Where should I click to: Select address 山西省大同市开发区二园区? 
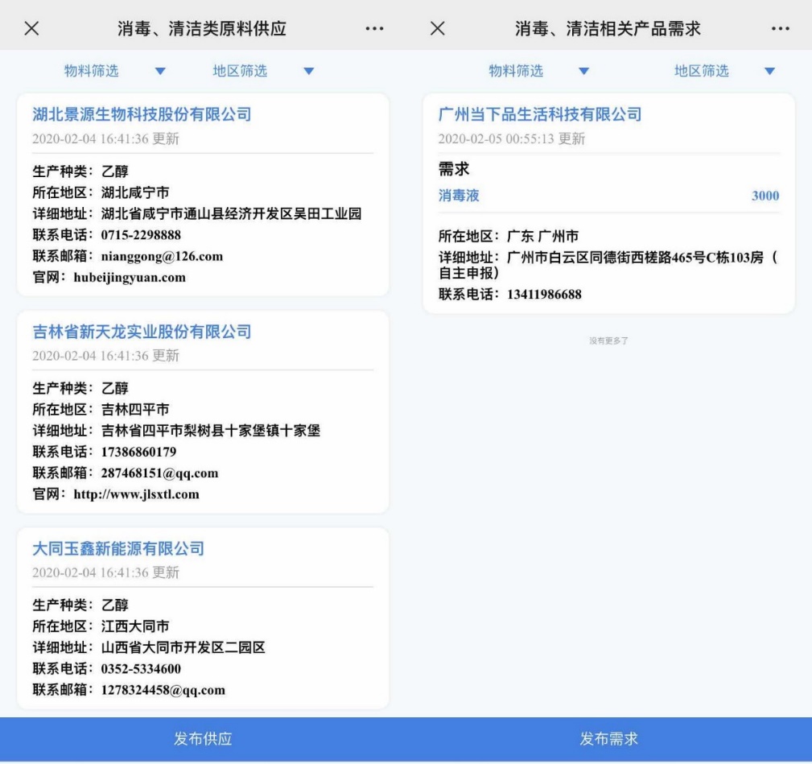183,647
